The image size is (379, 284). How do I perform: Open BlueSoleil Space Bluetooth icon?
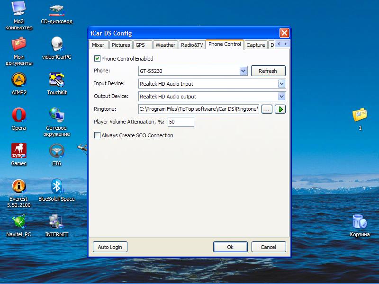pos(57,186)
